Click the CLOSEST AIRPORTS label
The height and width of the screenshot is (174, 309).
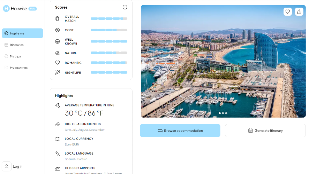point(80,168)
